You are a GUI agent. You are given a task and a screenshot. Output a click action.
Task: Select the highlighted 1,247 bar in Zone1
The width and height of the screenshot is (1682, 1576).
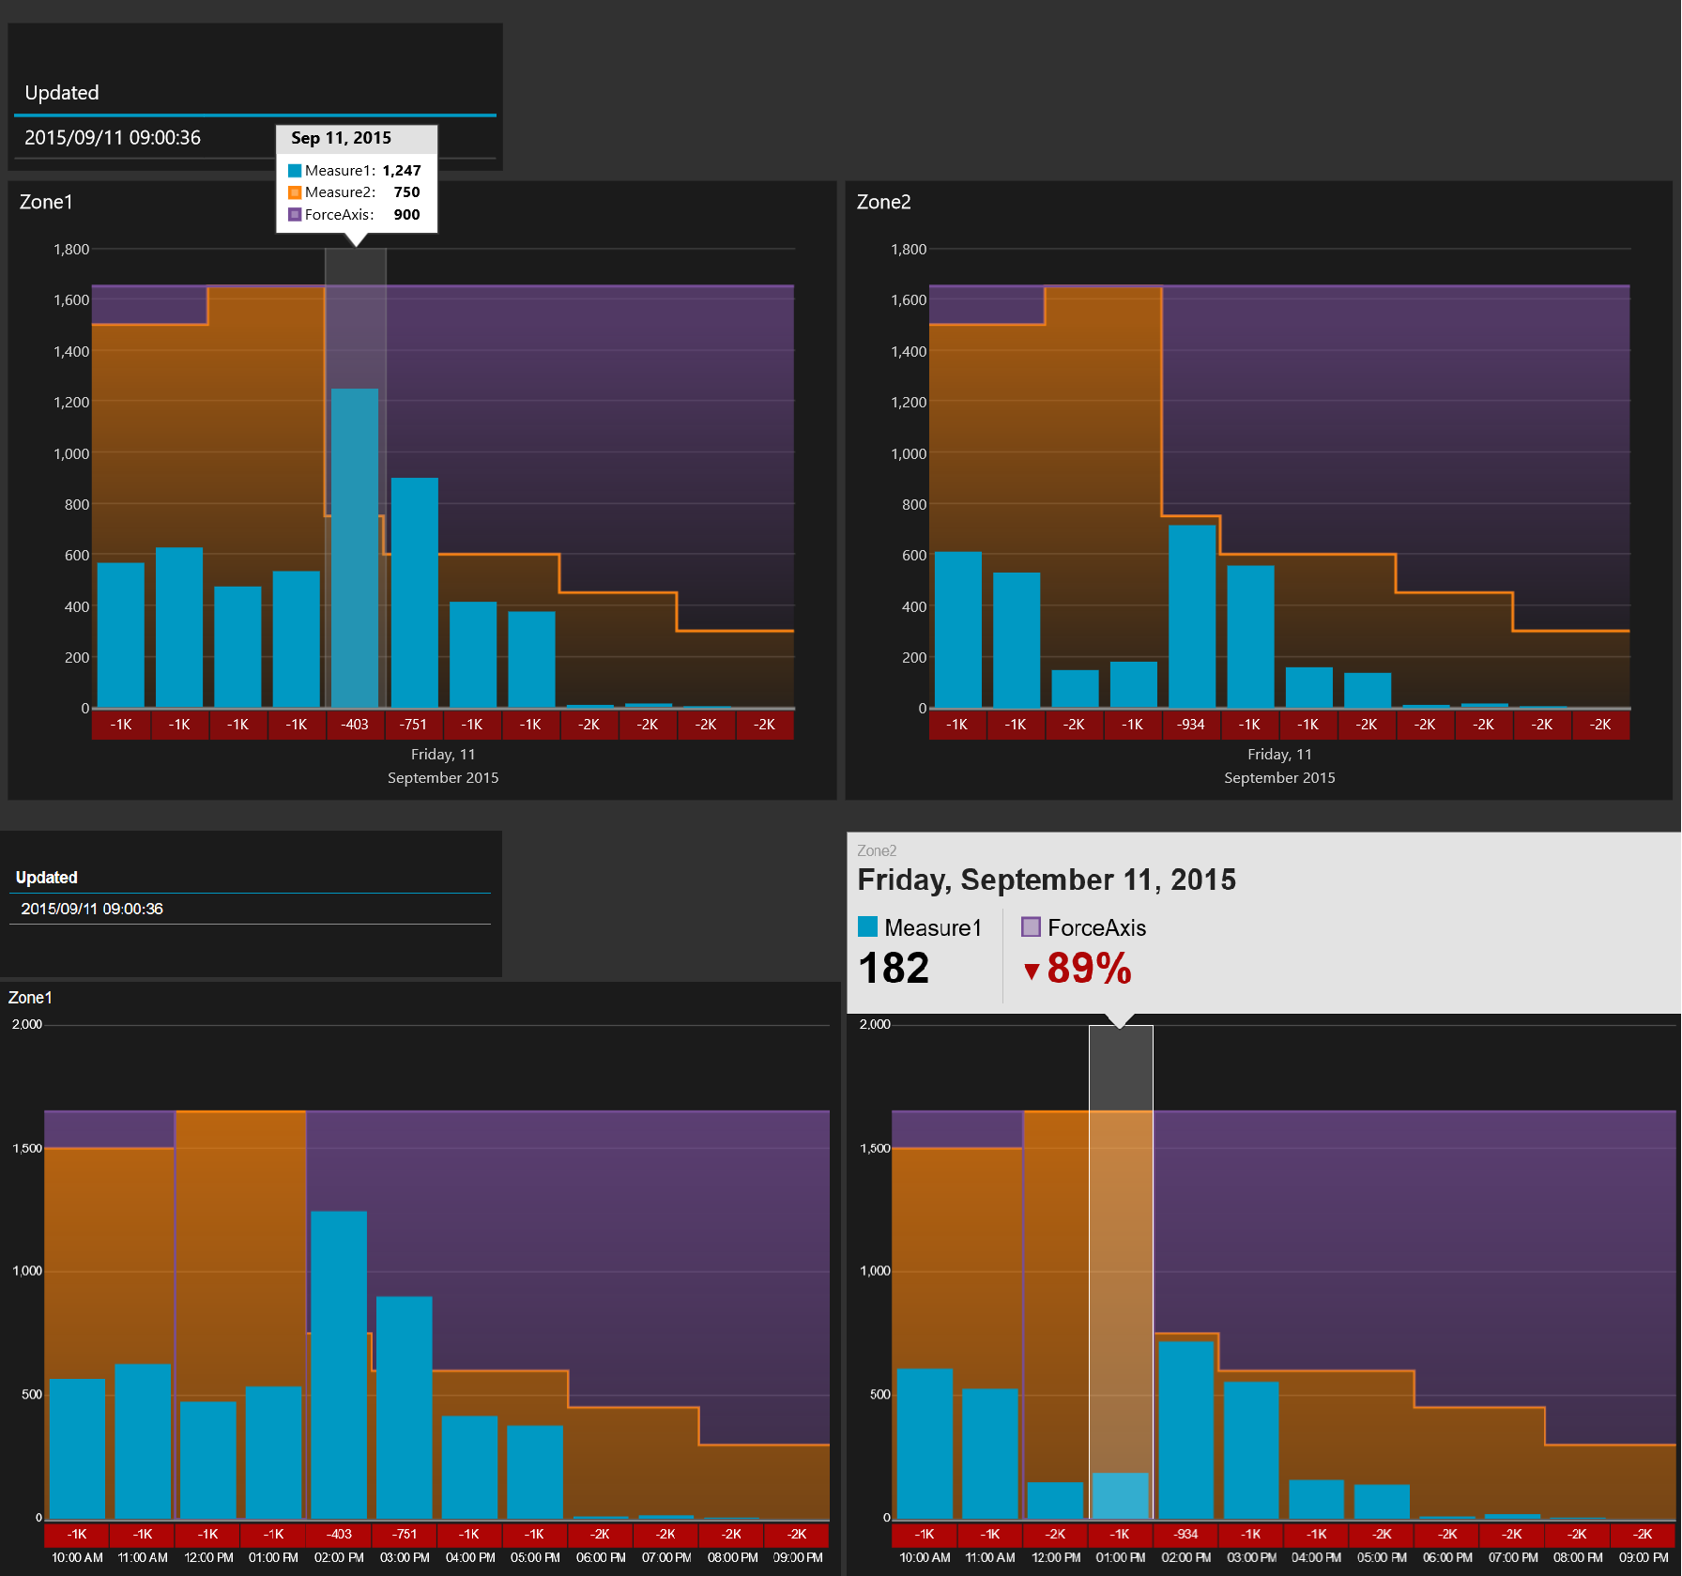(x=355, y=548)
